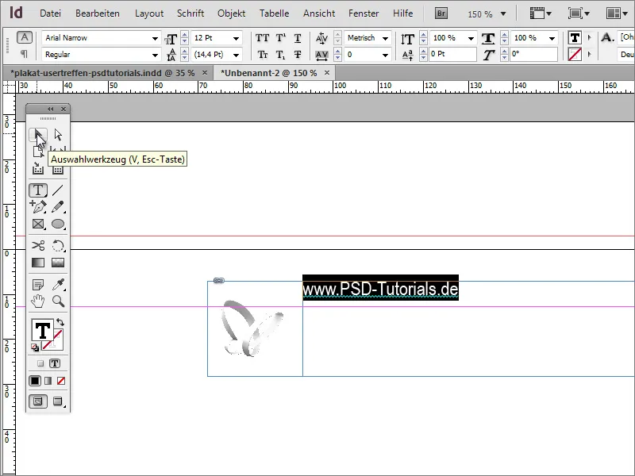The width and height of the screenshot is (635, 476).
Task: Open the Tabelle menu
Action: coord(274,13)
